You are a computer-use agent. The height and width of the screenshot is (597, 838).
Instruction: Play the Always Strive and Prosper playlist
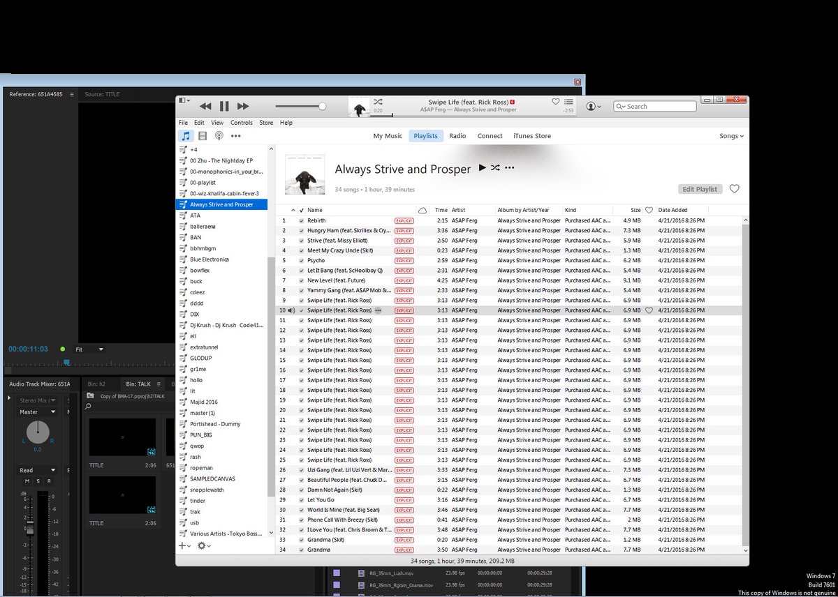(x=482, y=168)
